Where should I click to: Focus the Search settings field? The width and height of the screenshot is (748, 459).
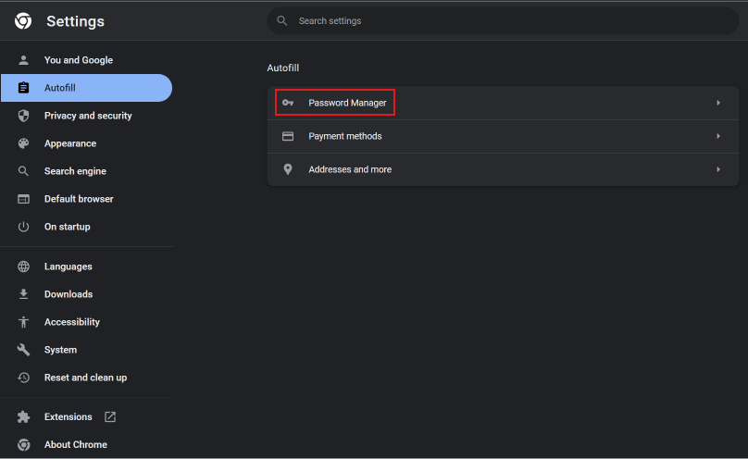pyautogui.click(x=503, y=21)
